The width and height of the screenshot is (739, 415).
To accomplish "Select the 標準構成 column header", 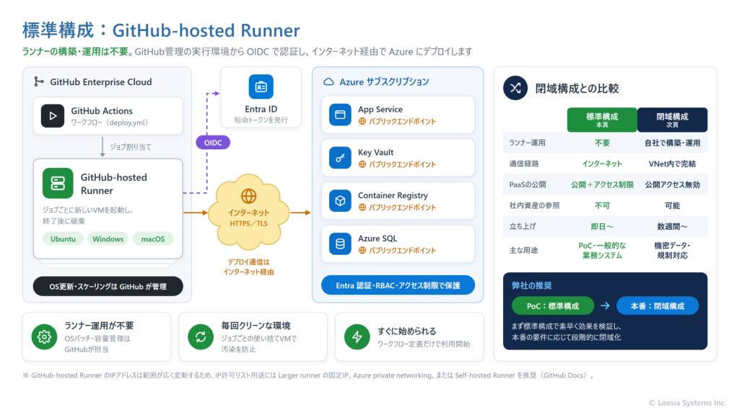I will click(x=602, y=120).
